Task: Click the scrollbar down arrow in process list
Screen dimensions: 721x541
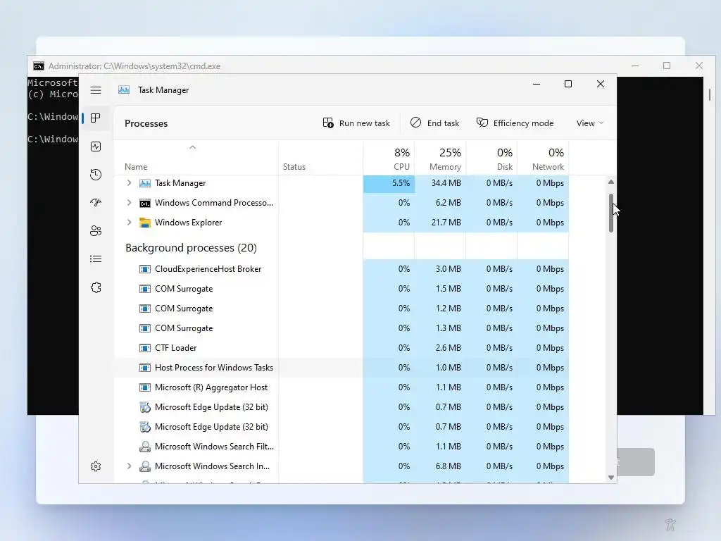Action: pyautogui.click(x=611, y=478)
